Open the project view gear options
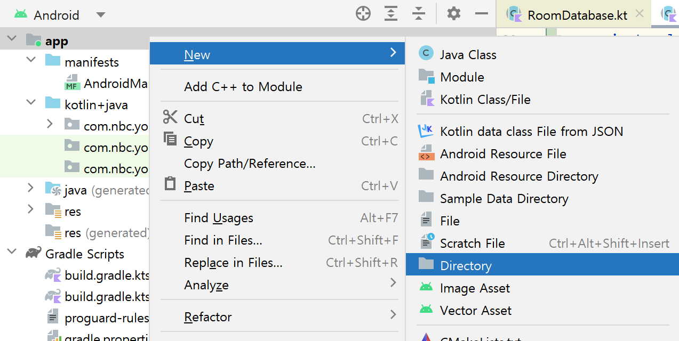 454,14
